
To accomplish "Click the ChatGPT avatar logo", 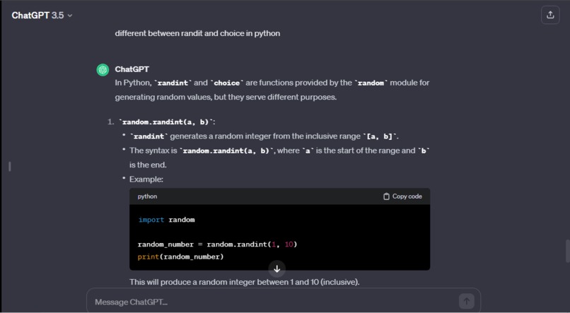I will click(103, 70).
